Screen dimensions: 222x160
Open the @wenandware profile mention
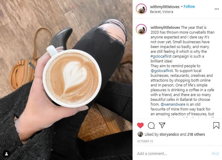click(x=173, y=104)
